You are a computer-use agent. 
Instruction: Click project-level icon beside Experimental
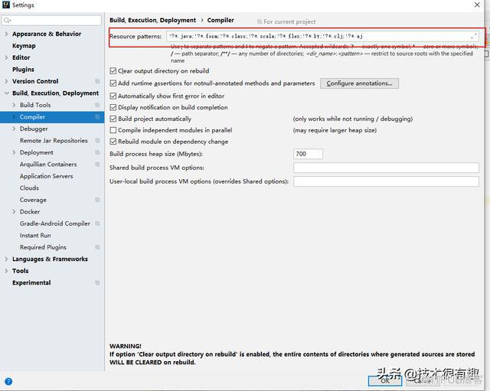tap(97, 282)
